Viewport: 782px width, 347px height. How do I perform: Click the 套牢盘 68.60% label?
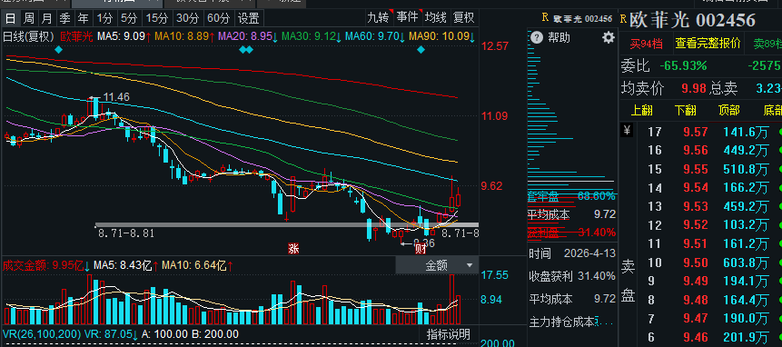click(571, 196)
